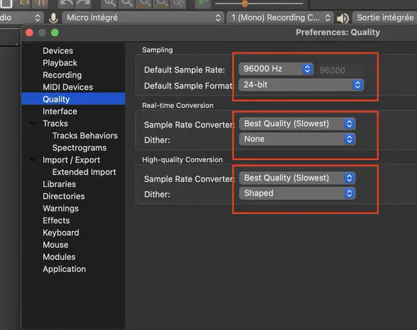
Task: Select Tracks Behaviors sub-item
Action: [x=85, y=136]
